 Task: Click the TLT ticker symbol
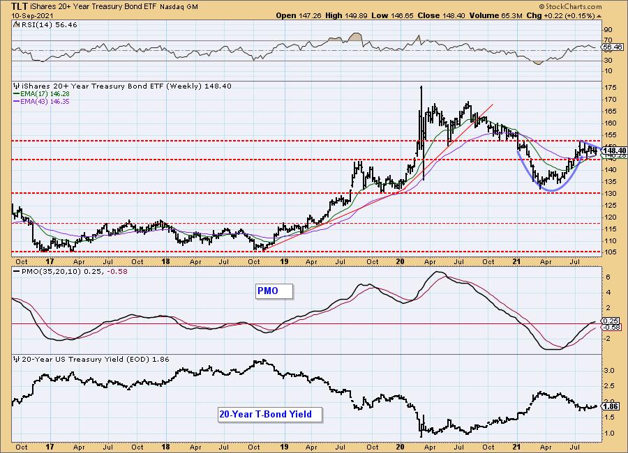click(x=20, y=6)
